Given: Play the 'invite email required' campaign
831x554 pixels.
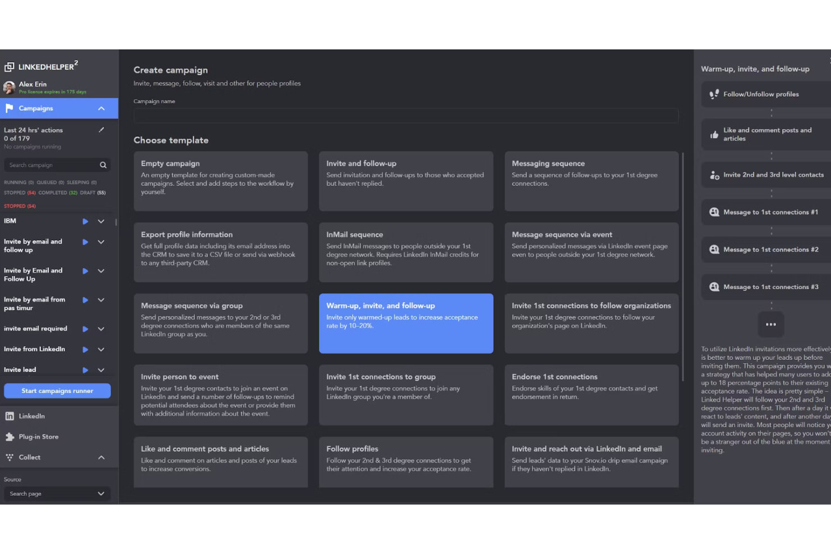Looking at the screenshot, I should tap(85, 329).
